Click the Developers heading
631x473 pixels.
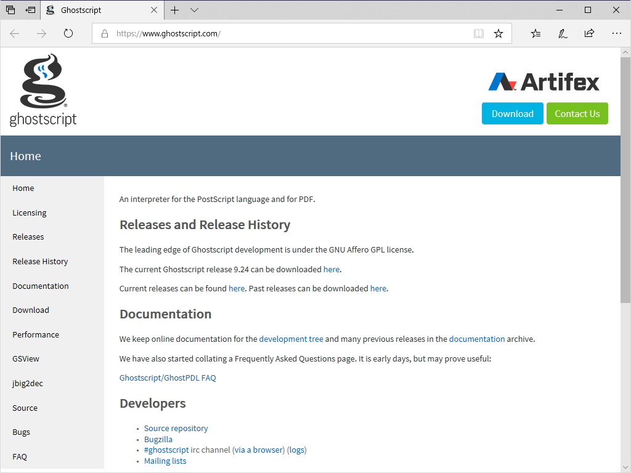(x=153, y=403)
